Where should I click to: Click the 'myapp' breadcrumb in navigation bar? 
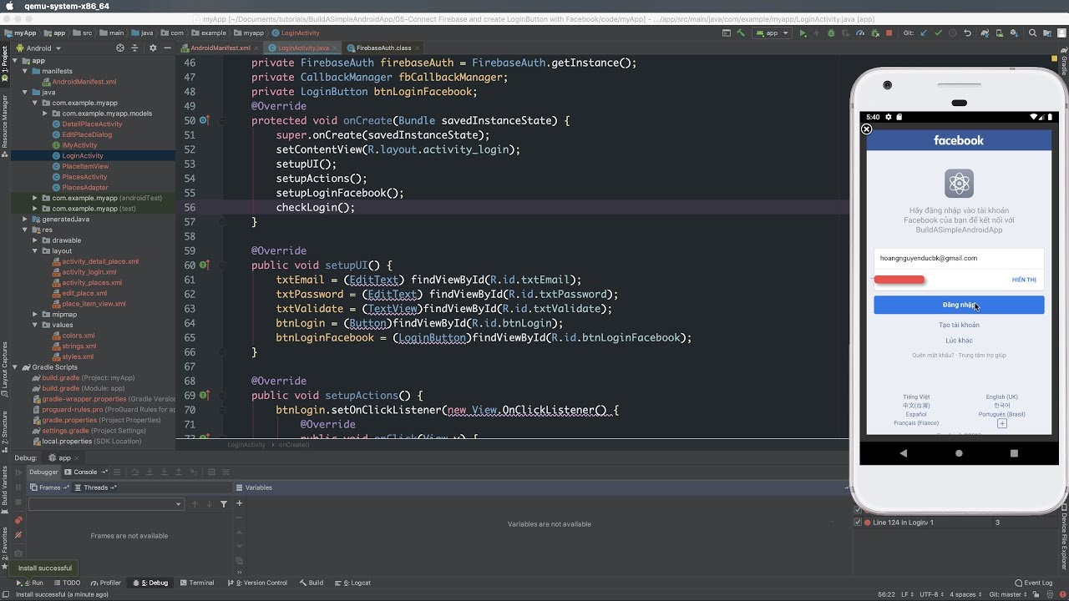248,33
